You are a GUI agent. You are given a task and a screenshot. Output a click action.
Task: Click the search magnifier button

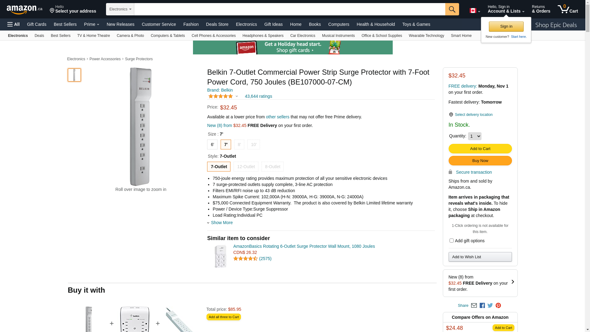point(452,9)
